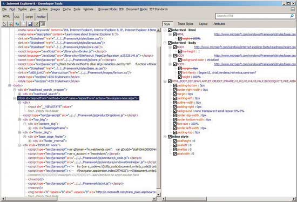This screenshot has height=202, width=297.
Task: Open the Validate menu
Action: click(x=88, y=9)
